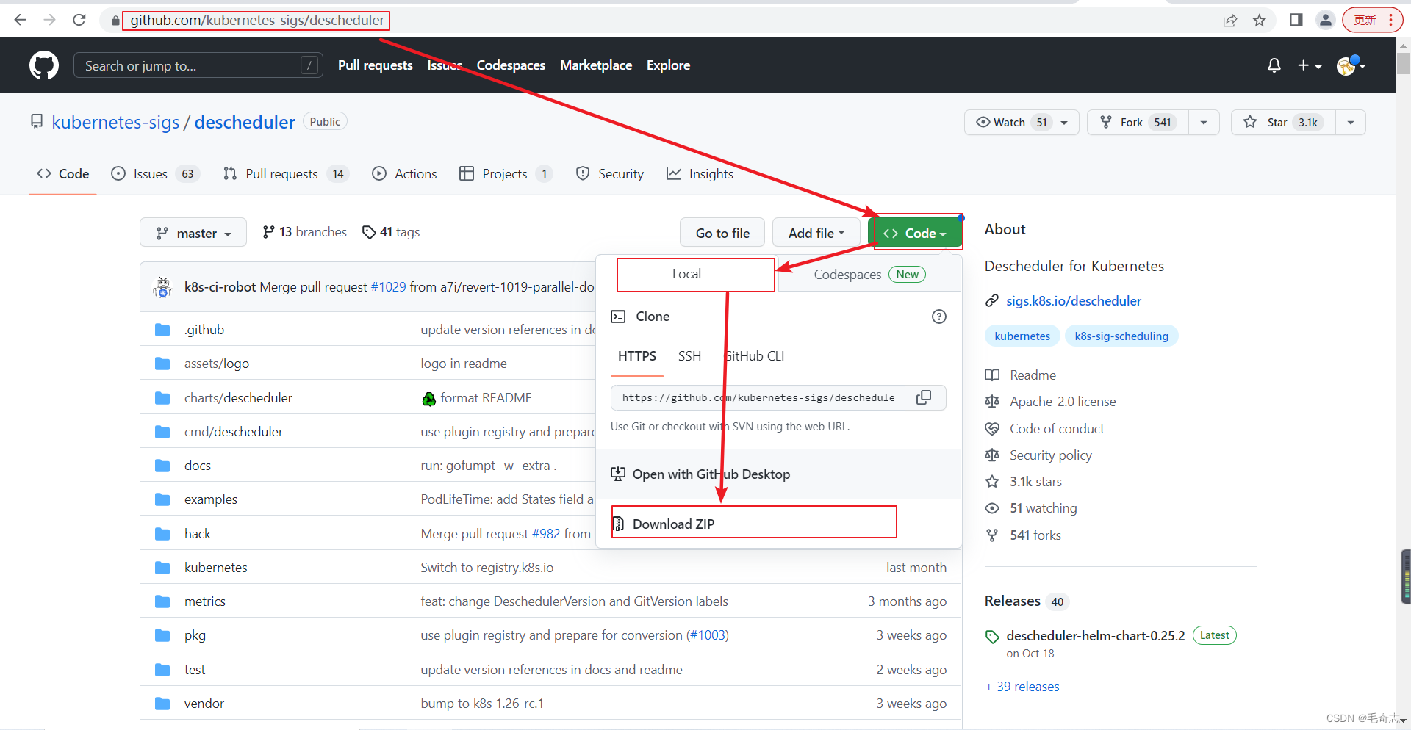
Task: Open the Readme link in About
Action: (x=1033, y=375)
